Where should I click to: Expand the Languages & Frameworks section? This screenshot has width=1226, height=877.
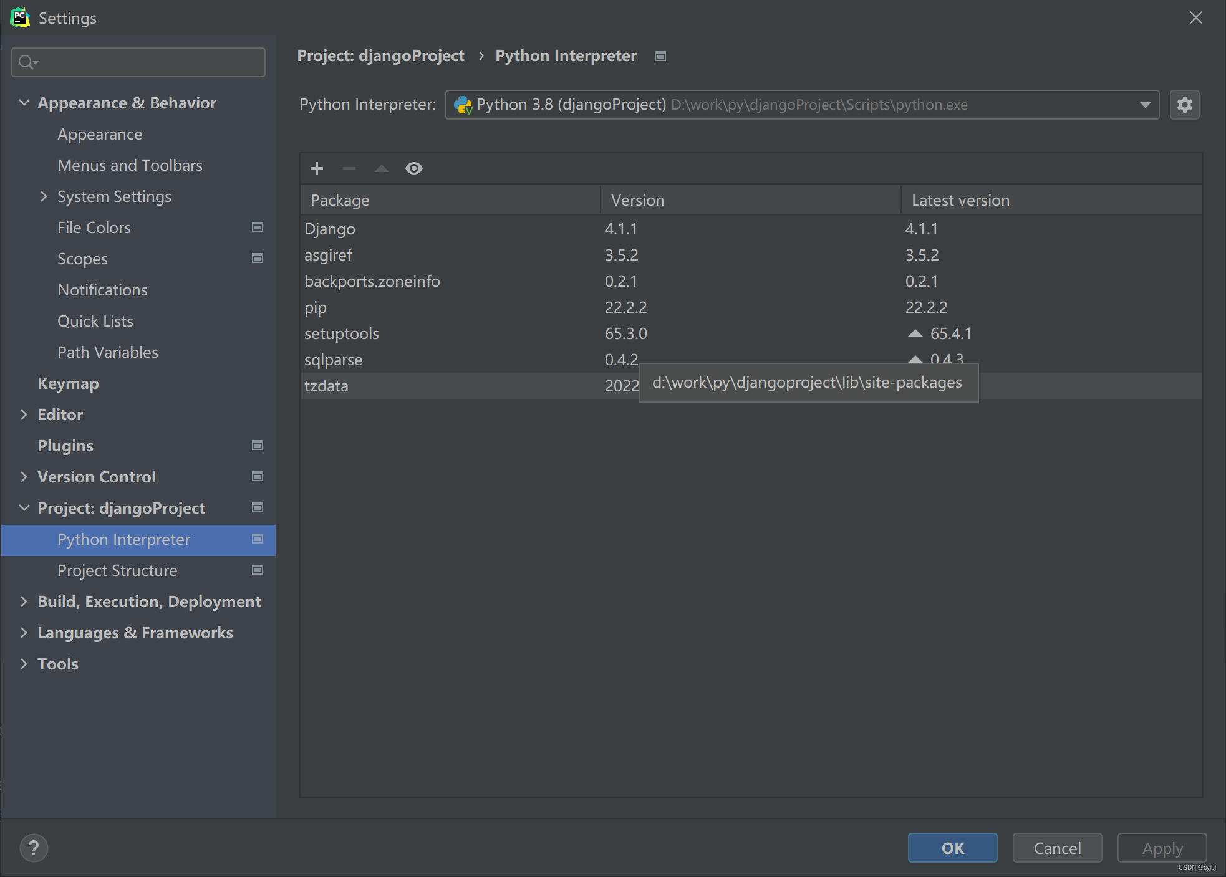24,633
